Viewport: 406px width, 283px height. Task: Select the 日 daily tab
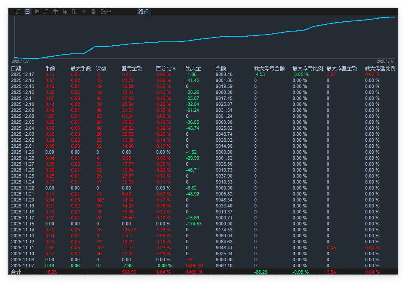click(x=27, y=12)
